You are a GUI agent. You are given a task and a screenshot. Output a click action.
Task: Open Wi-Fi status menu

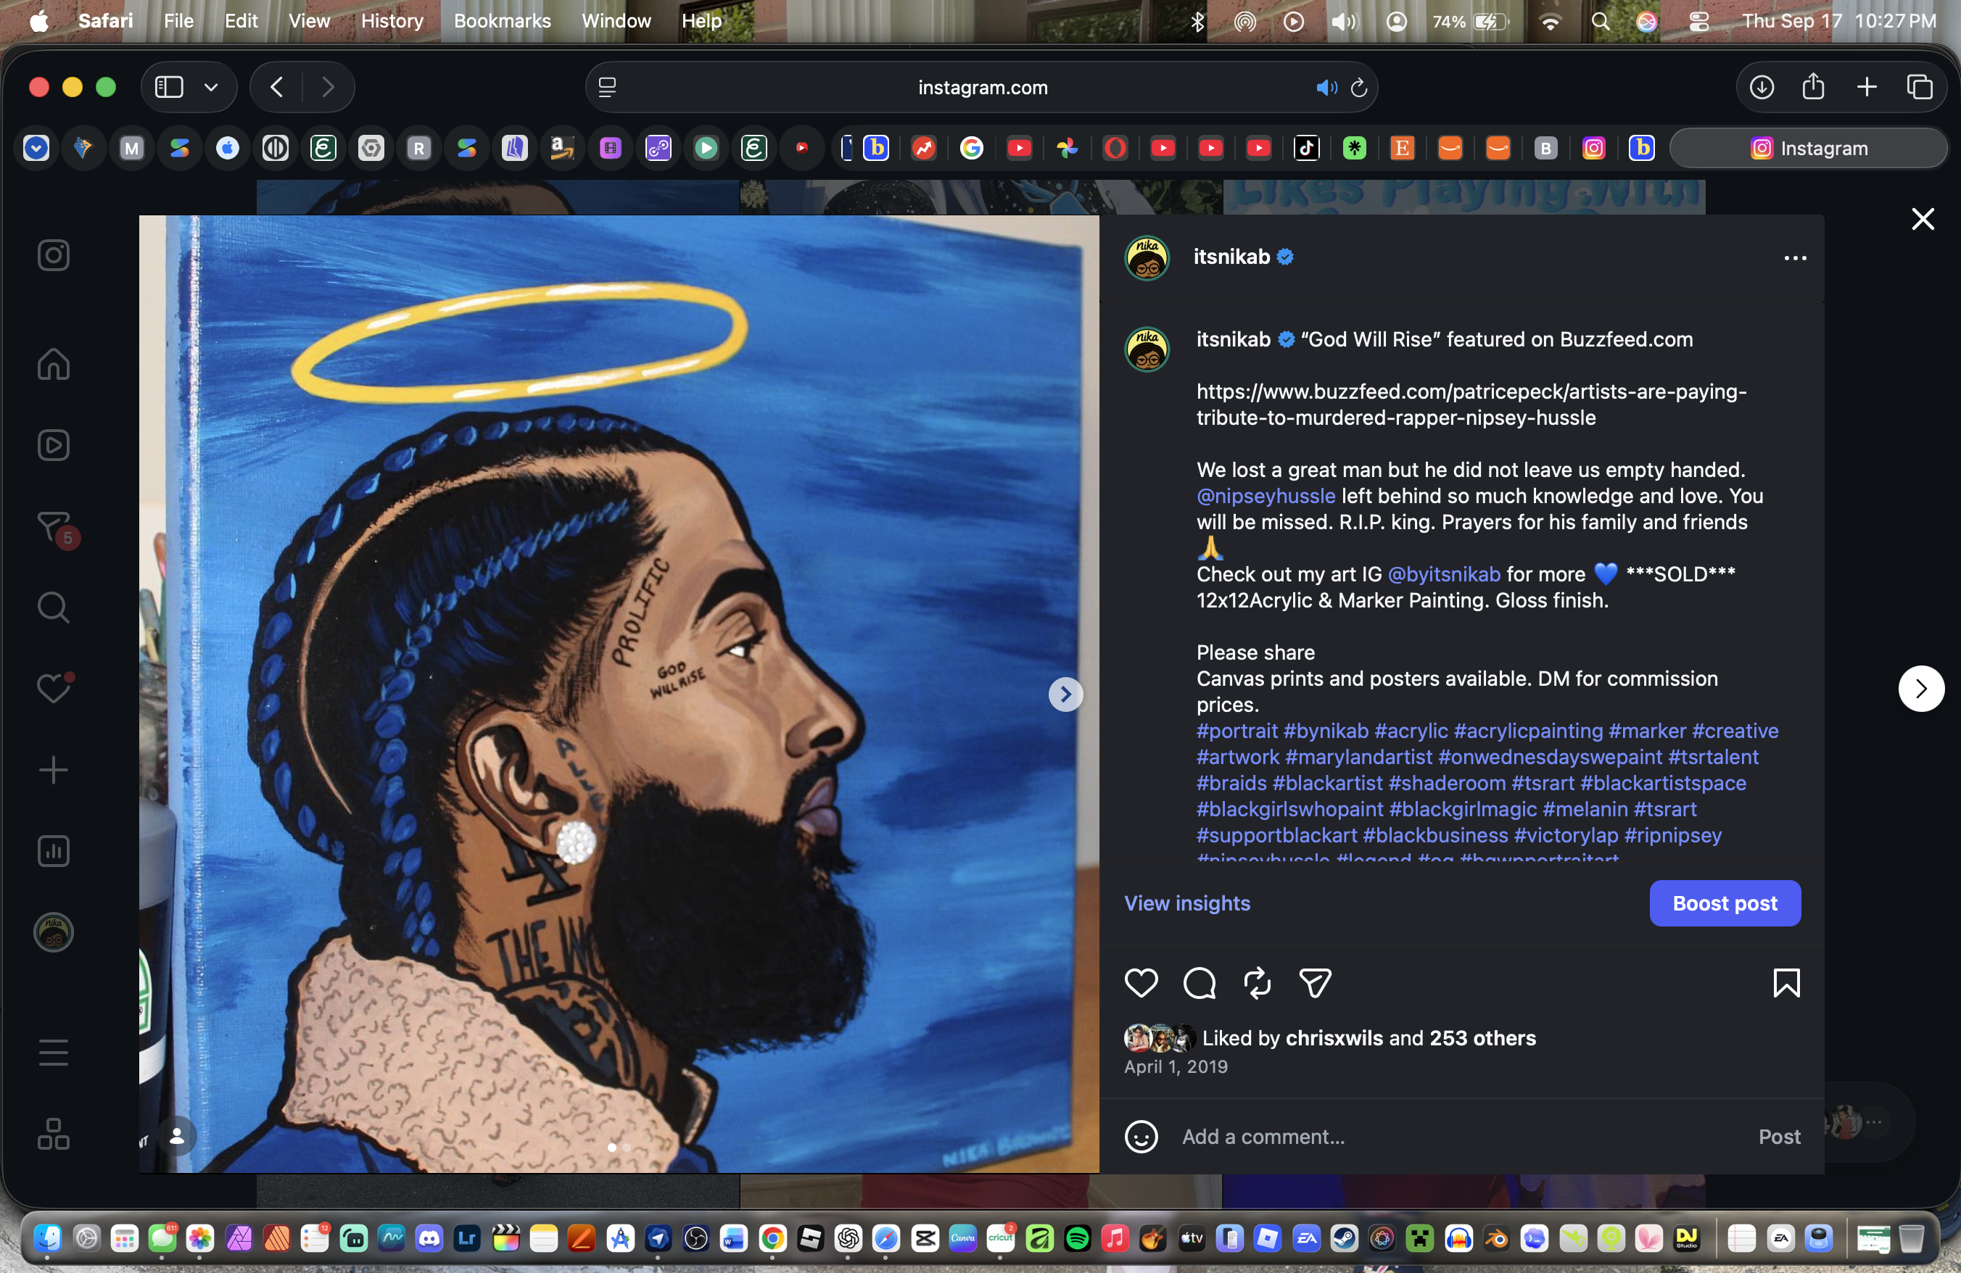pyautogui.click(x=1550, y=22)
